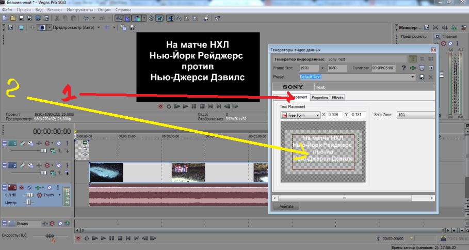469x250 pixels.
Task: Toggle Auto Ripple toolbar button
Action: (137, 18)
